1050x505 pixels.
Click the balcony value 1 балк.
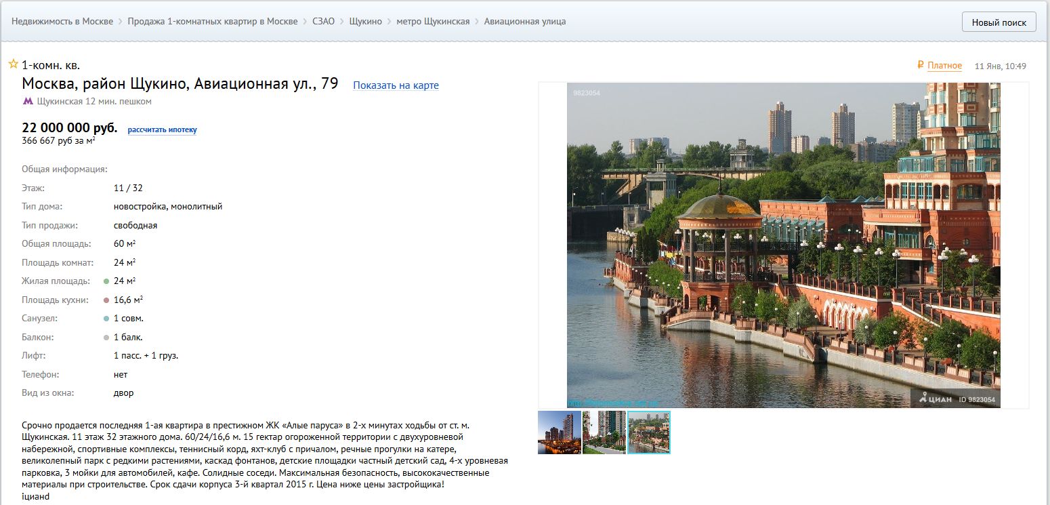pyautogui.click(x=128, y=337)
